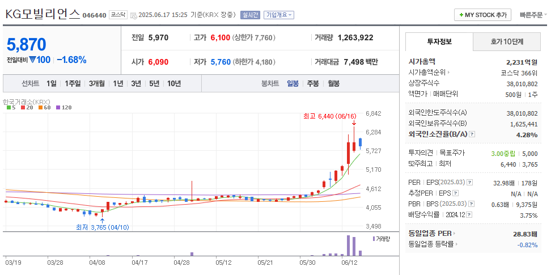Toggle the 실시간 real-time badge
Screen dimensions: 555x275
(250, 15)
